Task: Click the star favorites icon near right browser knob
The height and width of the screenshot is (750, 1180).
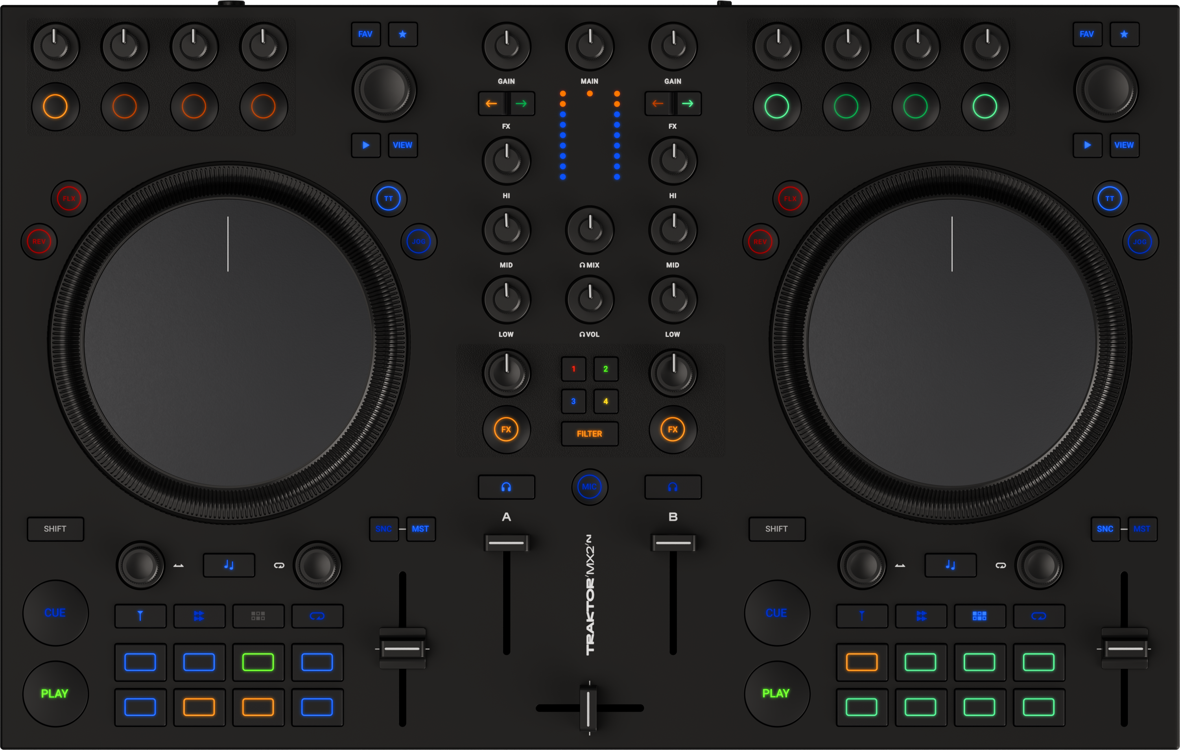Action: (x=1124, y=34)
